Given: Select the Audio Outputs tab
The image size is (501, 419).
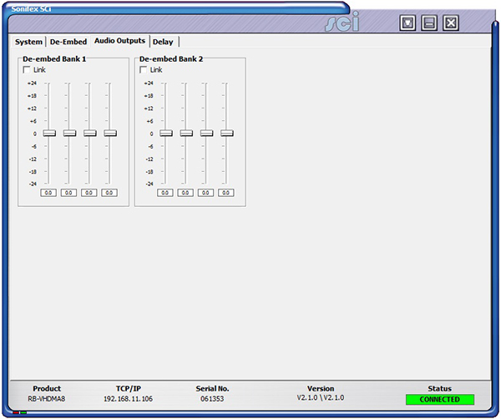Looking at the screenshot, I should click(x=119, y=41).
